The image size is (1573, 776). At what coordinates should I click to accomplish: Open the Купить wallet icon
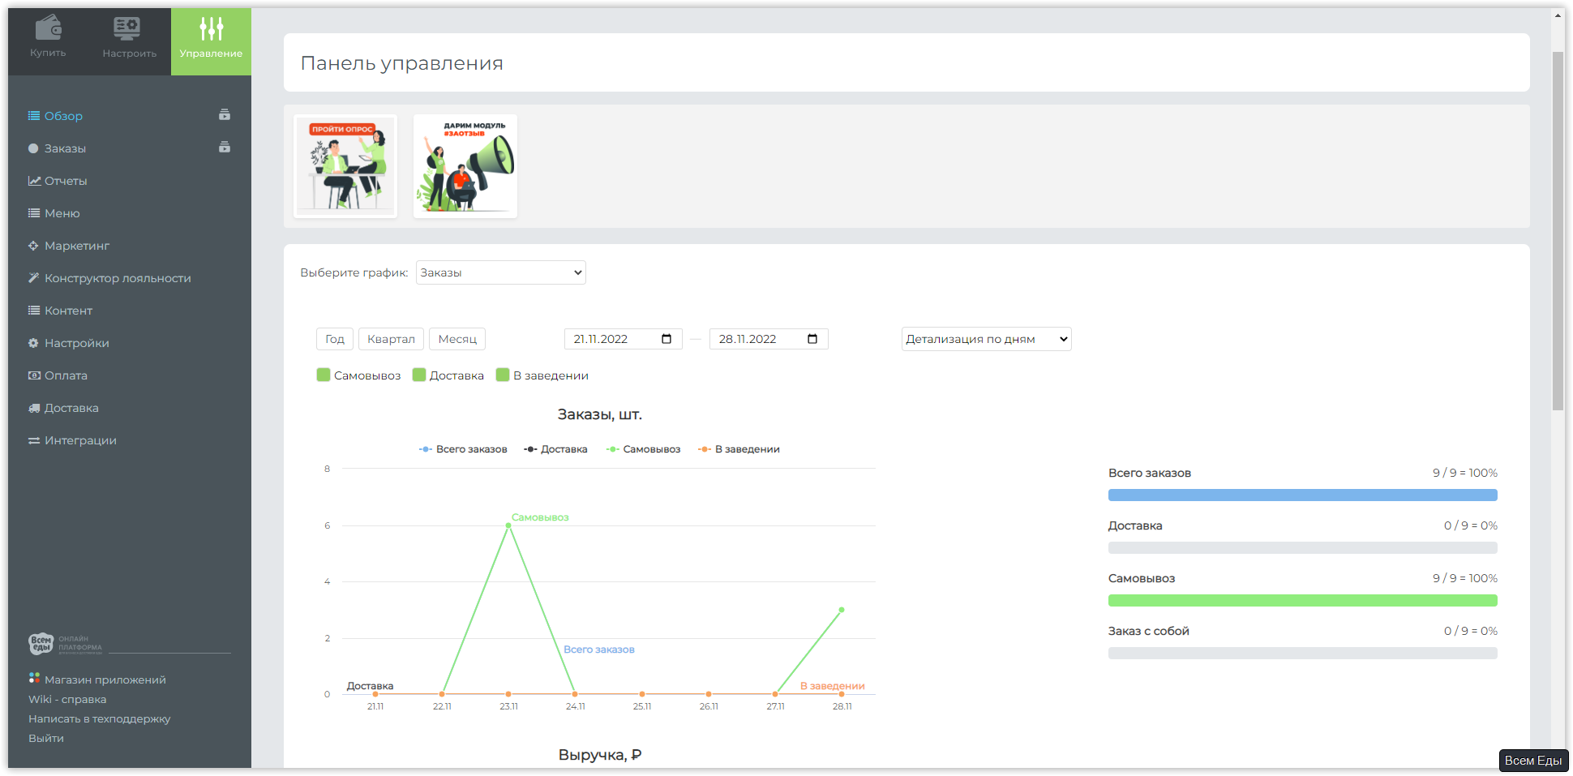[49, 28]
